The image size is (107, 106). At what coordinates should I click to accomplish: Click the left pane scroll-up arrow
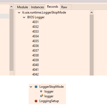11,7
